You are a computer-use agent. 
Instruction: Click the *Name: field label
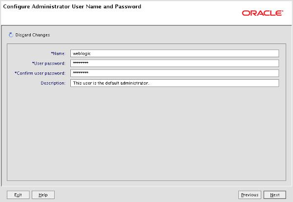[x=58, y=53]
